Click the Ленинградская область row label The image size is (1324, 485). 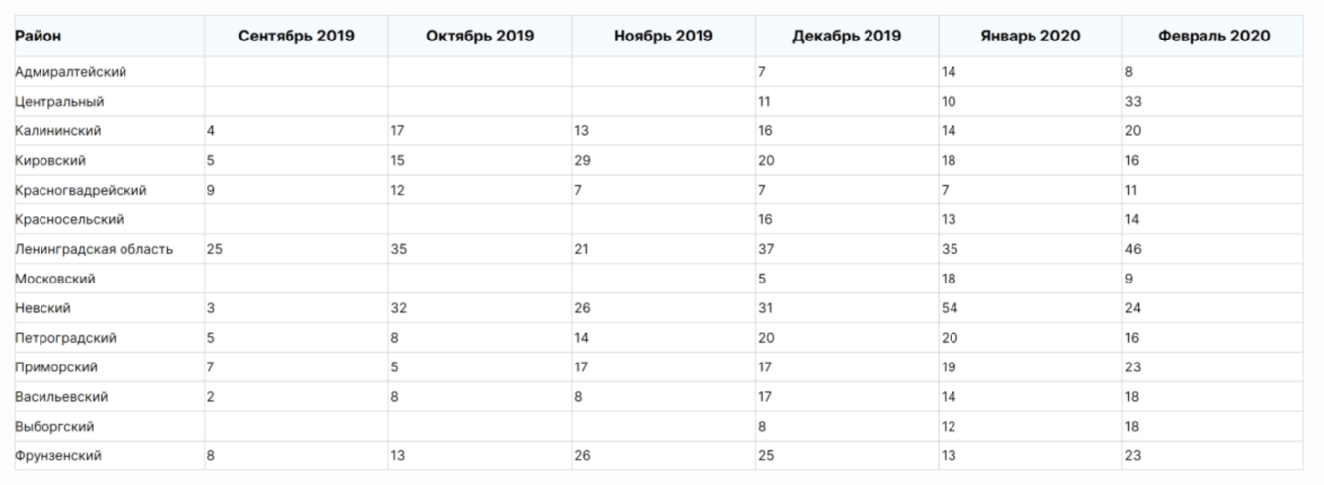pos(94,249)
